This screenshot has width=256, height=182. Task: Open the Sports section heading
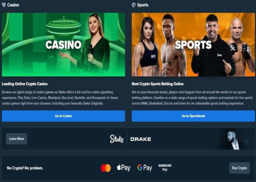click(x=143, y=5)
